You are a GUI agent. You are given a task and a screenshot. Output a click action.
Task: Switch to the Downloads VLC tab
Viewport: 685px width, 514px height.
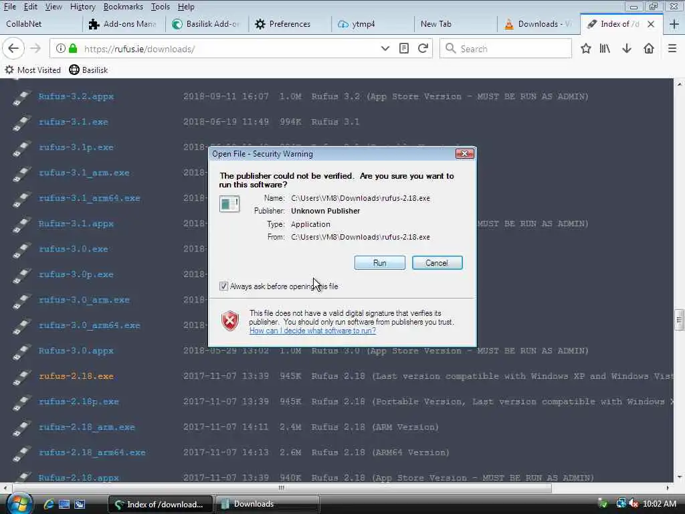pyautogui.click(x=539, y=24)
